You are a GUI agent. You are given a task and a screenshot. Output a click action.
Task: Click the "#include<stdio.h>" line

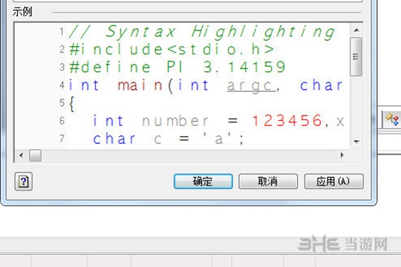172,49
